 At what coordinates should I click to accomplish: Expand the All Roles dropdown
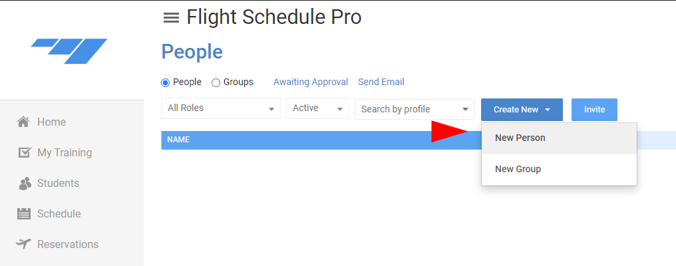coord(221,108)
